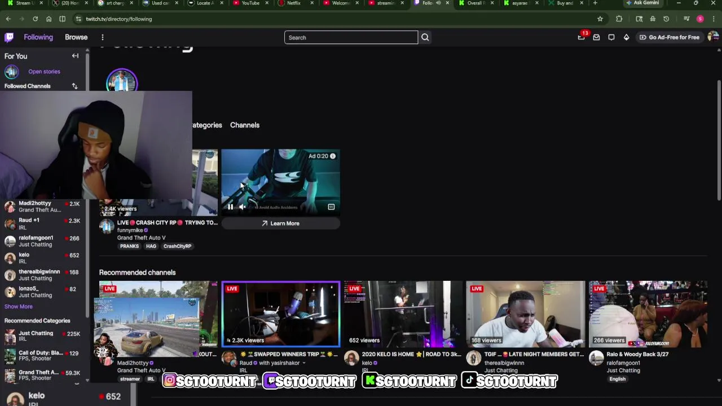722x406 pixels.
Task: Reload the page with refresh icon
Action: (x=35, y=19)
